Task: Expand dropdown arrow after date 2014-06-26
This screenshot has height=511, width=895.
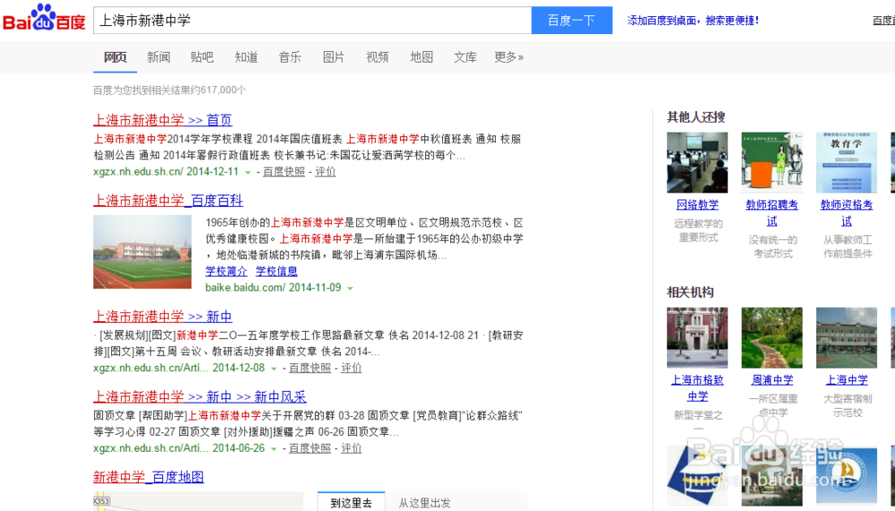Action: (274, 448)
